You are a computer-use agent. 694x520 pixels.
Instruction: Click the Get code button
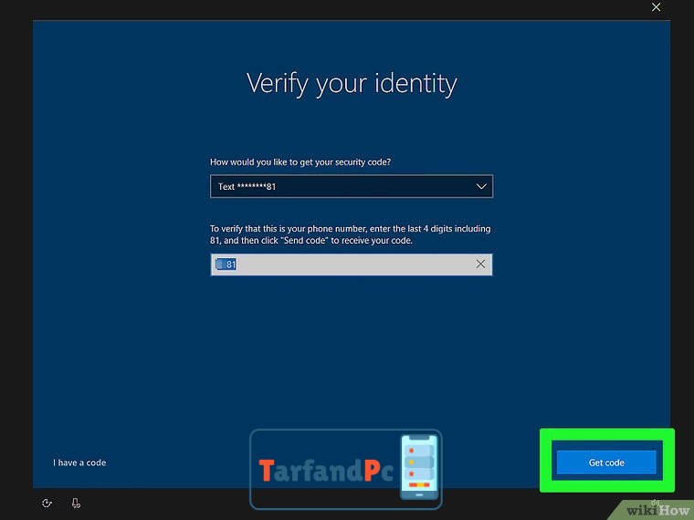(x=606, y=463)
